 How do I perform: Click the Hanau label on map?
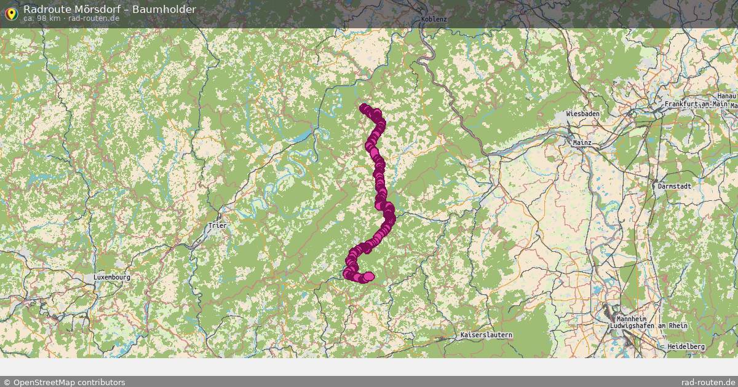click(727, 96)
